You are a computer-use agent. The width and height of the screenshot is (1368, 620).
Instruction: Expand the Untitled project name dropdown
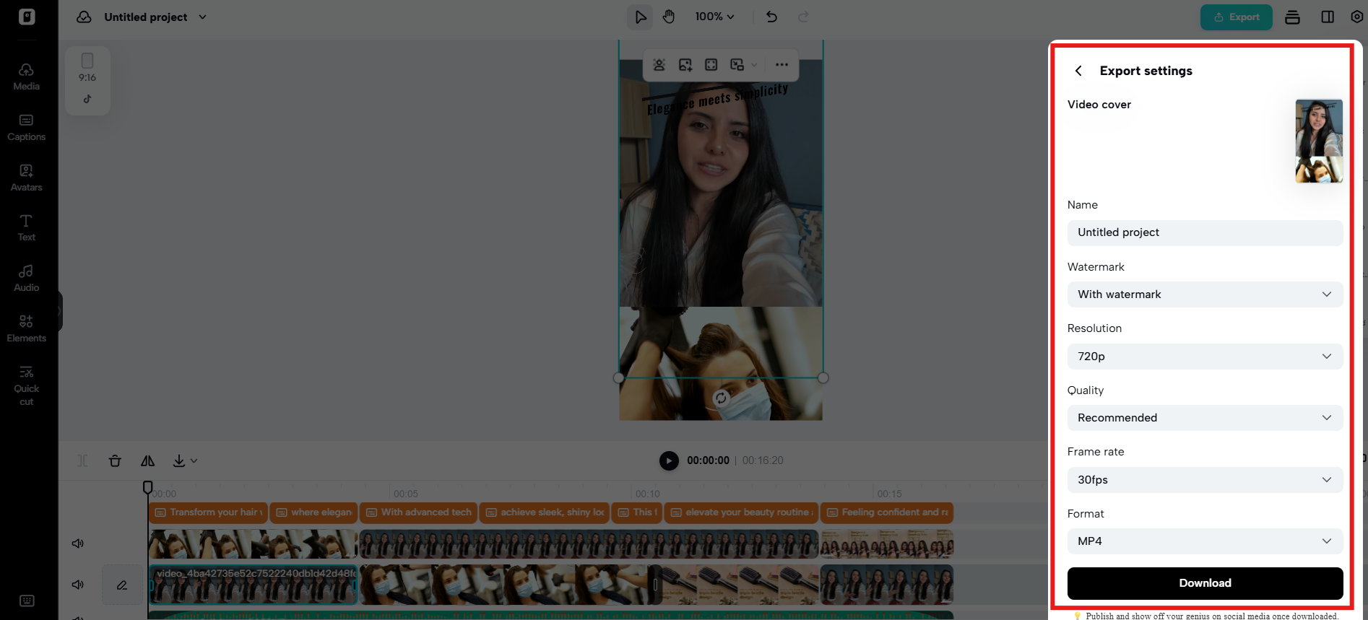(x=203, y=17)
